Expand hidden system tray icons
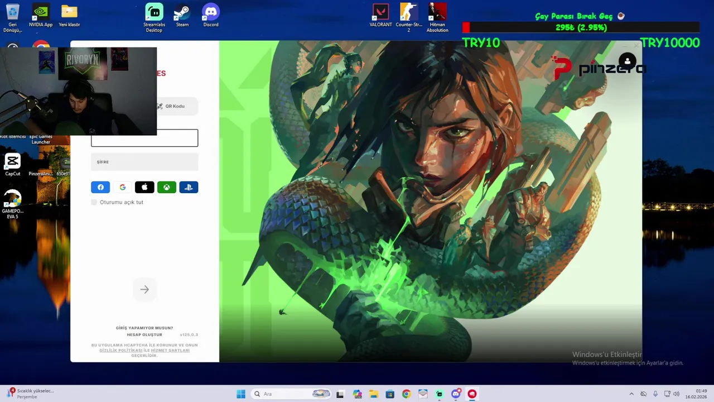The image size is (714, 402). click(x=631, y=394)
